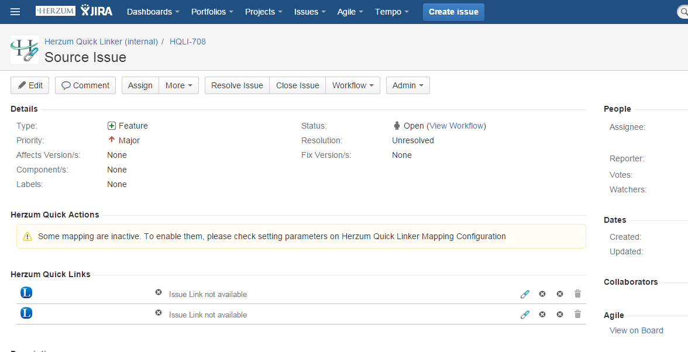Click the Herzum Quick Linker project avatar
Screen dimensions: 688x352
[25, 50]
